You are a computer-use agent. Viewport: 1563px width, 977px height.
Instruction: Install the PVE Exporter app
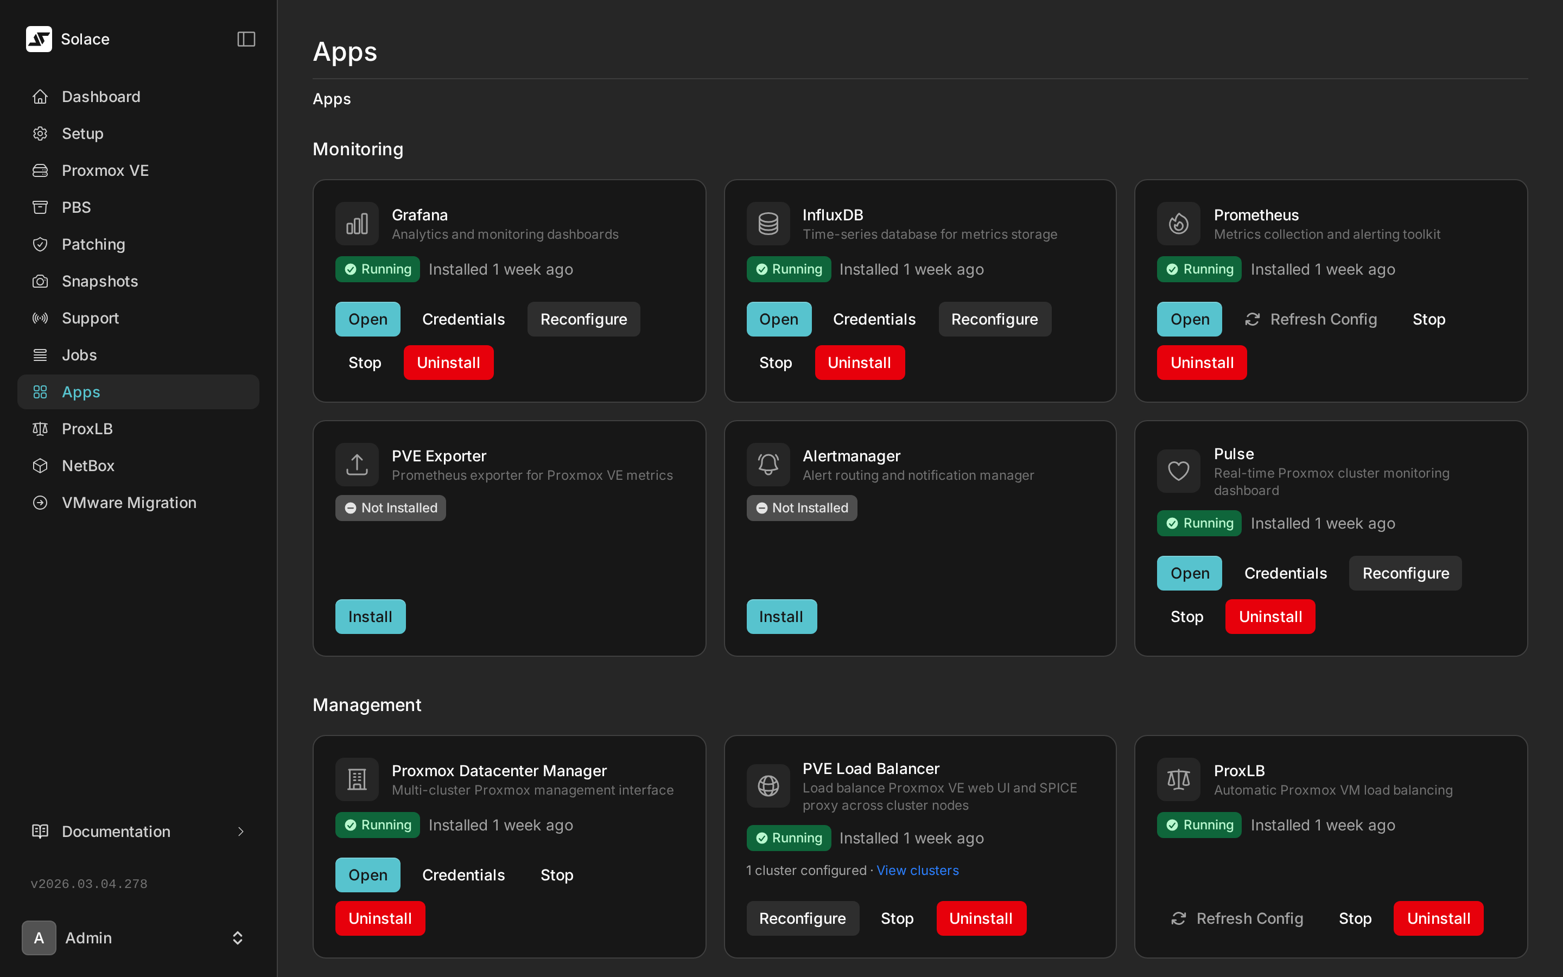coord(370,617)
